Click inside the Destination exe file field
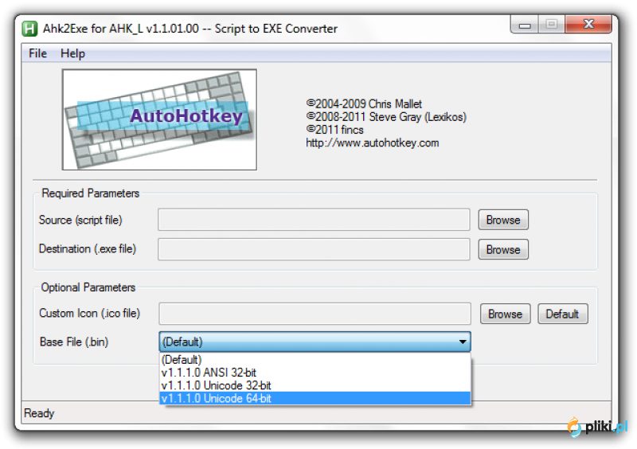 click(314, 249)
